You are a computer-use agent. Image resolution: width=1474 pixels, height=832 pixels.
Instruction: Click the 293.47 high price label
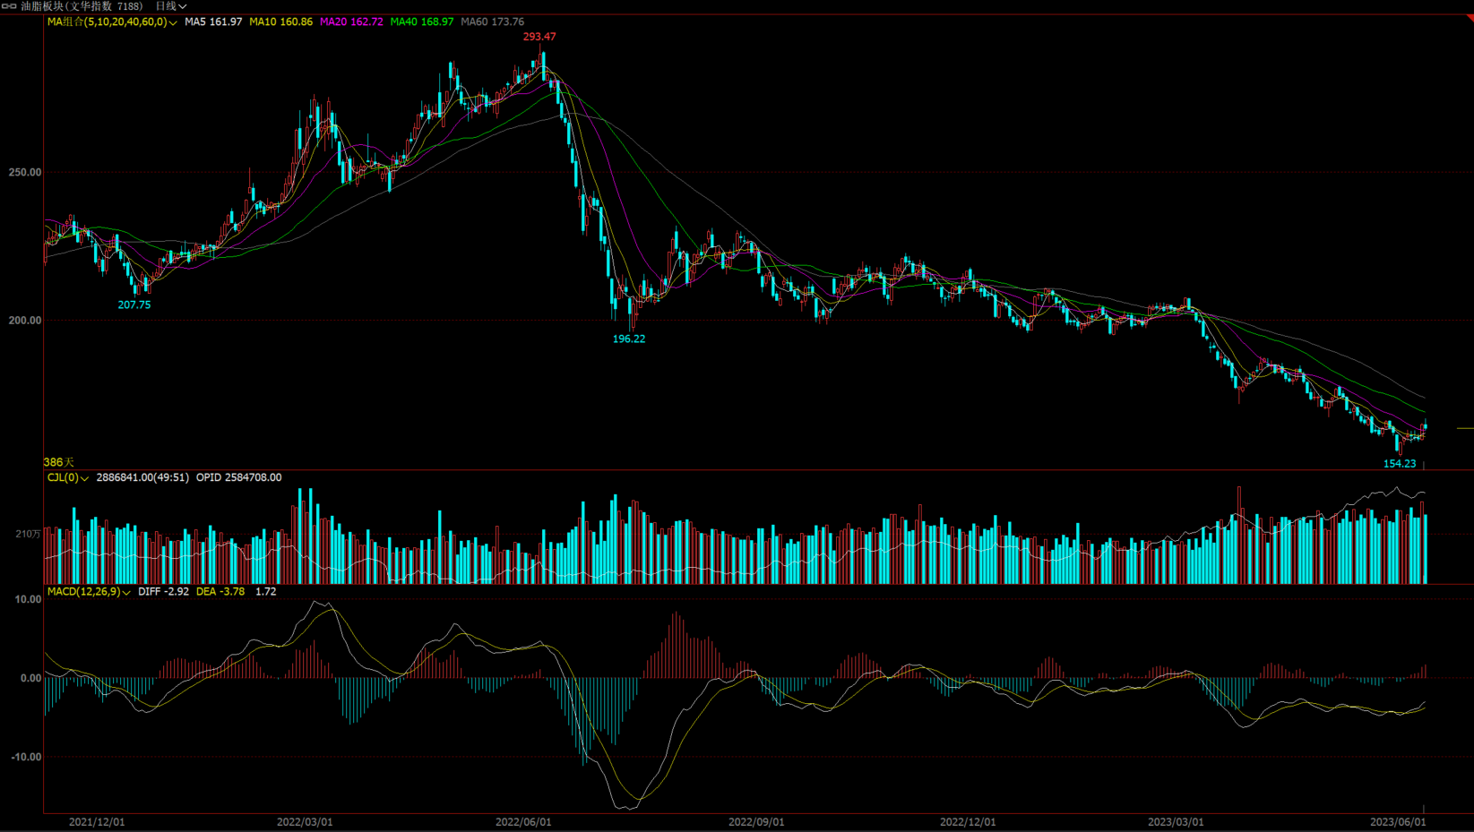pos(539,37)
